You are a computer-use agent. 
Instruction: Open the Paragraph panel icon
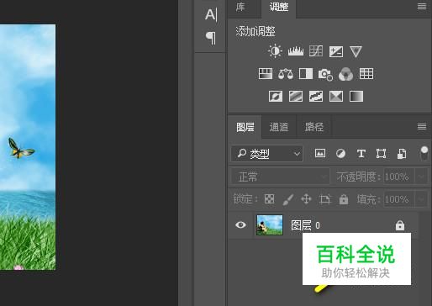coord(211,38)
